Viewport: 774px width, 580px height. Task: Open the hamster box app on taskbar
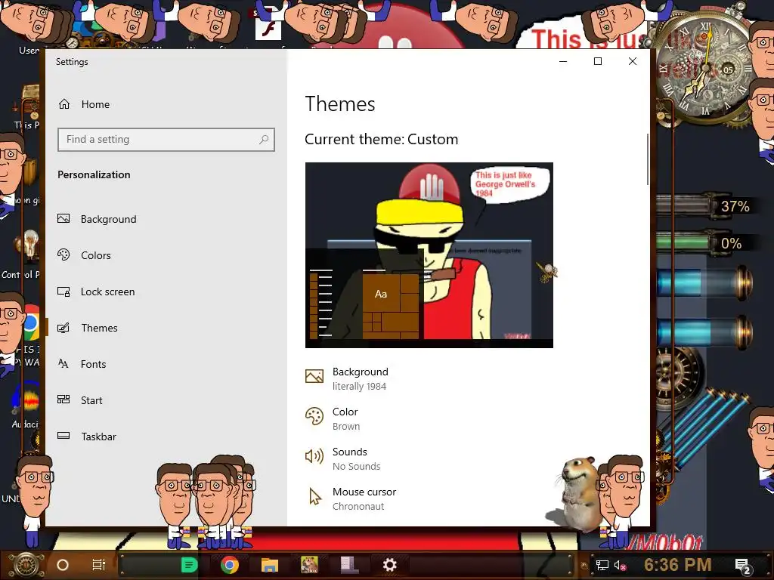pos(309,565)
